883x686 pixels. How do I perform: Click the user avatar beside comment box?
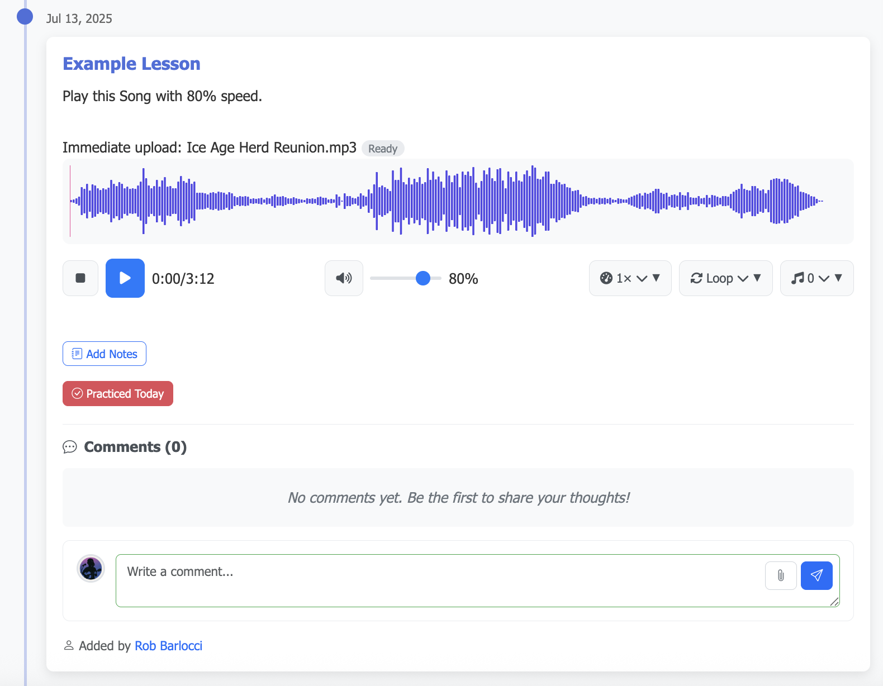pos(91,569)
